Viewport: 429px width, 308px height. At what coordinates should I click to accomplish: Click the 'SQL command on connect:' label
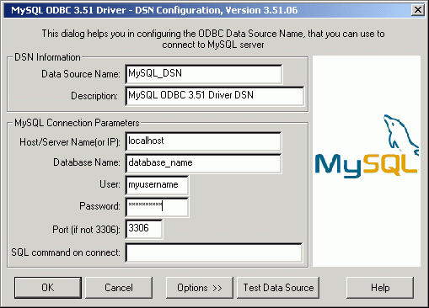(66, 252)
